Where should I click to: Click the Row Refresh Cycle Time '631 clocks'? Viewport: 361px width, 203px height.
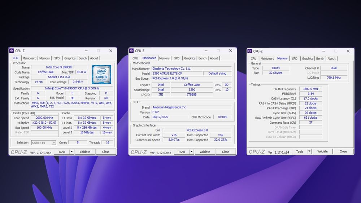point(310,118)
